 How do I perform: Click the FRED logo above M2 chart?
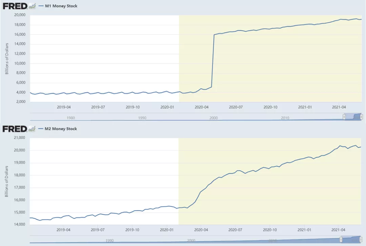15,129
